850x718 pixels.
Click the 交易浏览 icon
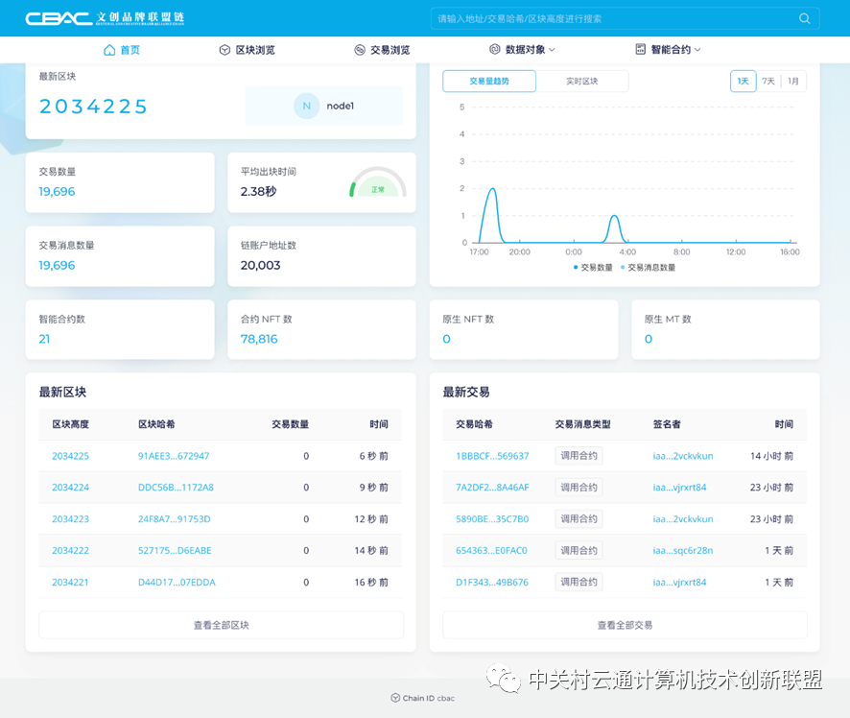(x=360, y=50)
